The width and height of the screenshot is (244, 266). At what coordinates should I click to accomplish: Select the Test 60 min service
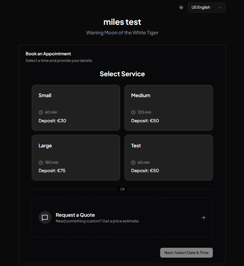click(x=169, y=158)
